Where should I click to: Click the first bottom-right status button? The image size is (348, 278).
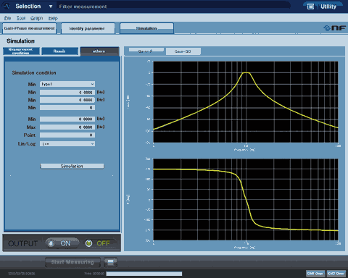[x=315, y=274]
